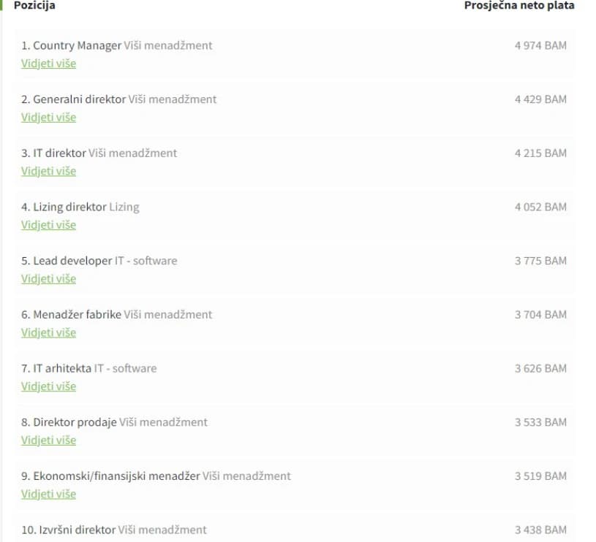596x542 pixels.
Task: Click the 'Pozicija' column header
Action: click(x=34, y=6)
